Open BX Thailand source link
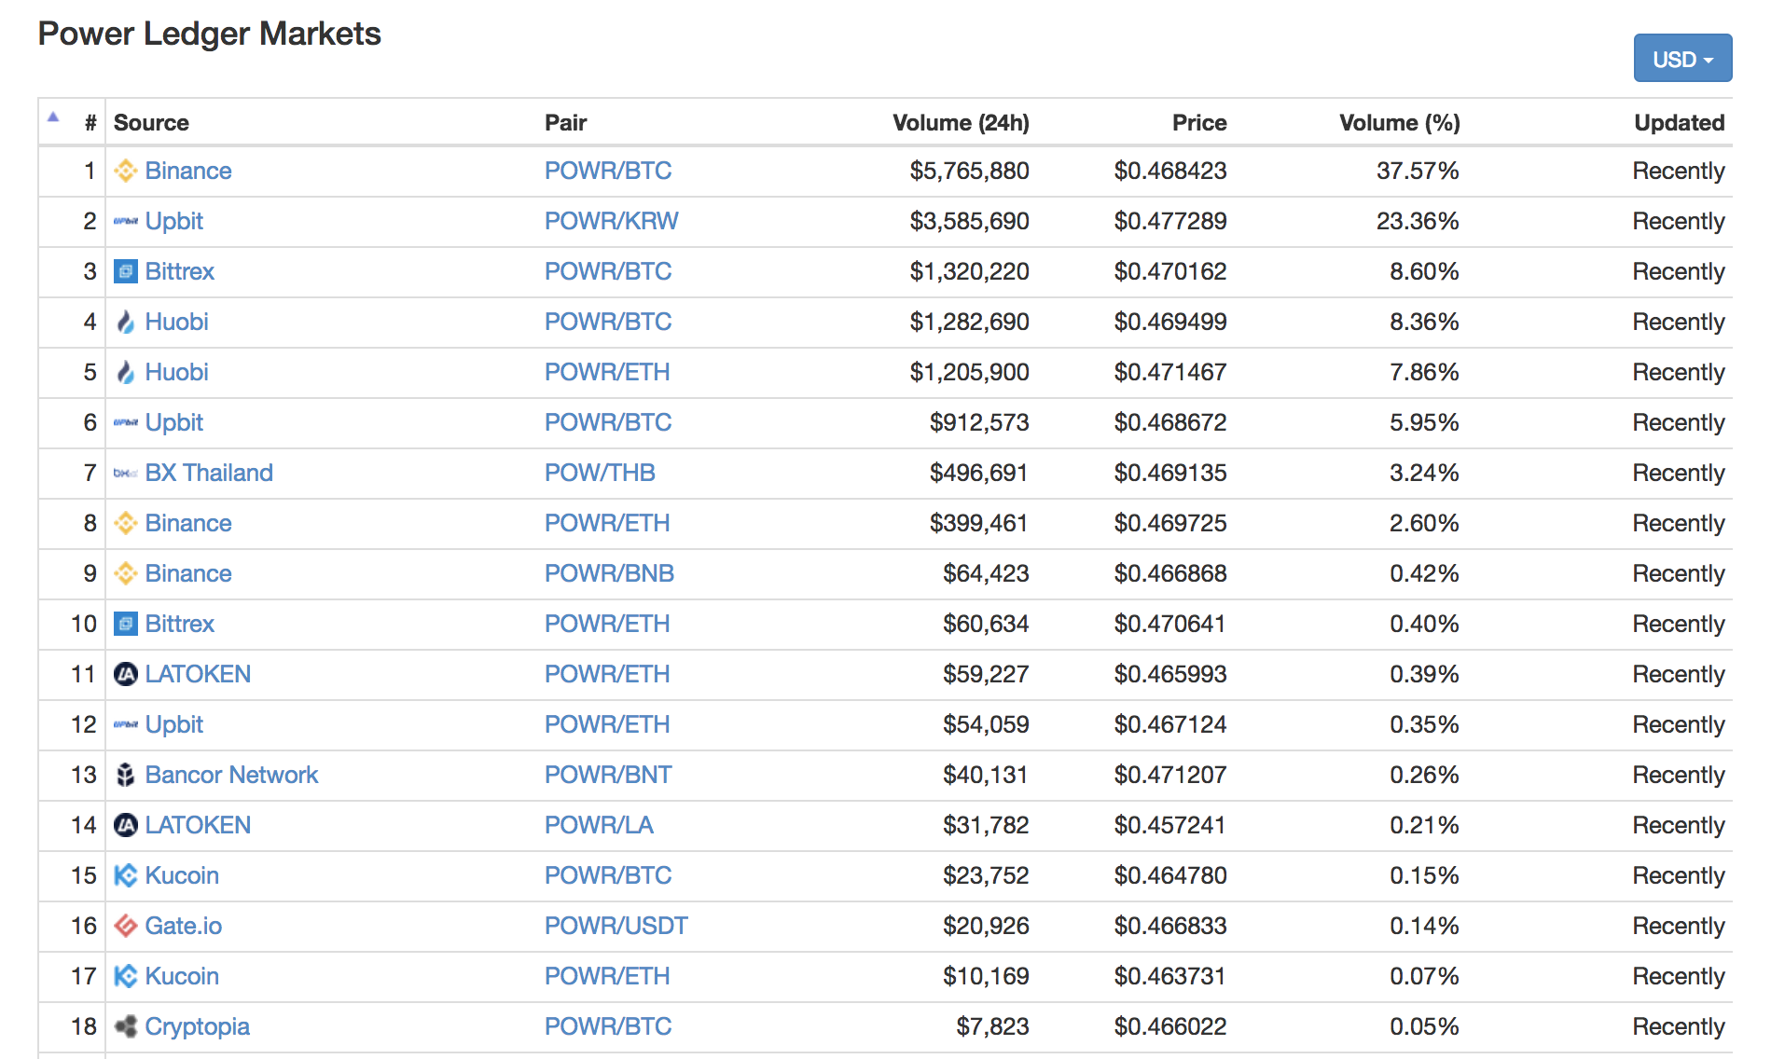 pos(209,473)
